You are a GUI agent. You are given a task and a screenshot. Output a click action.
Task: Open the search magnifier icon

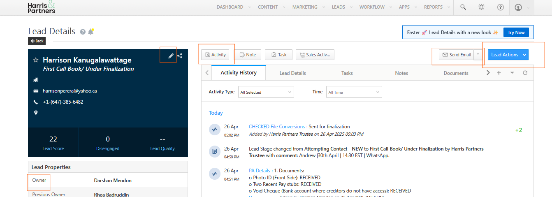[x=463, y=7]
